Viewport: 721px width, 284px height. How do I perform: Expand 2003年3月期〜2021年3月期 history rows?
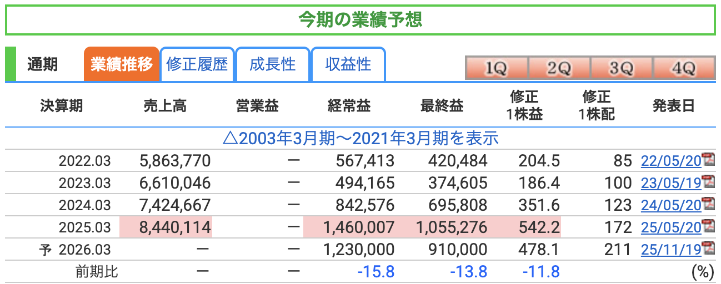(x=360, y=138)
